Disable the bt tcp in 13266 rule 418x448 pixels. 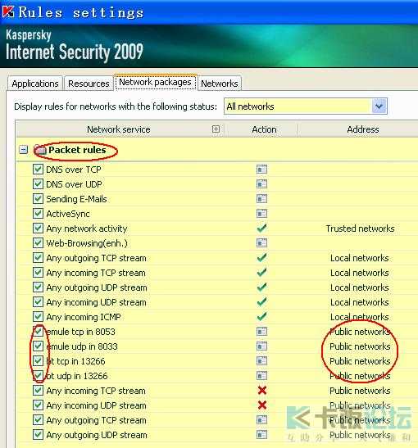38,361
